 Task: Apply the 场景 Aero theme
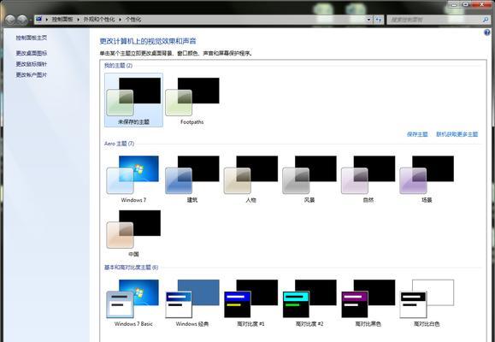click(427, 179)
